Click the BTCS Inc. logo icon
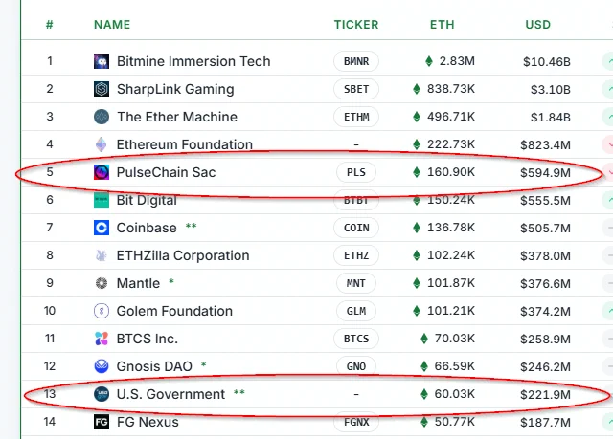 coord(102,339)
